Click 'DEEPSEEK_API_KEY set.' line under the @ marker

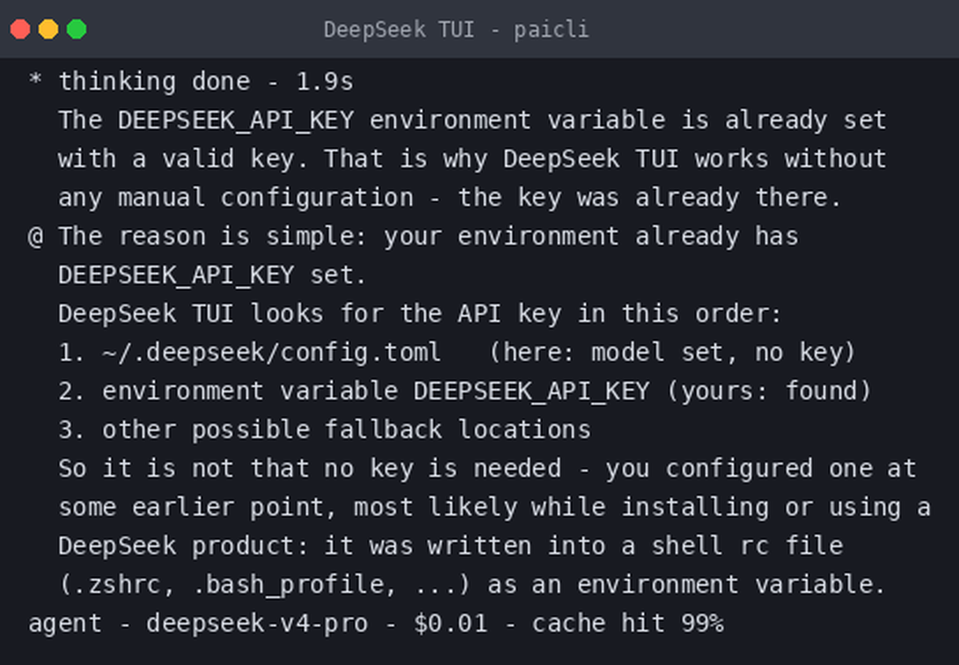pos(212,275)
